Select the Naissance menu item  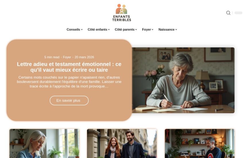[x=166, y=30]
